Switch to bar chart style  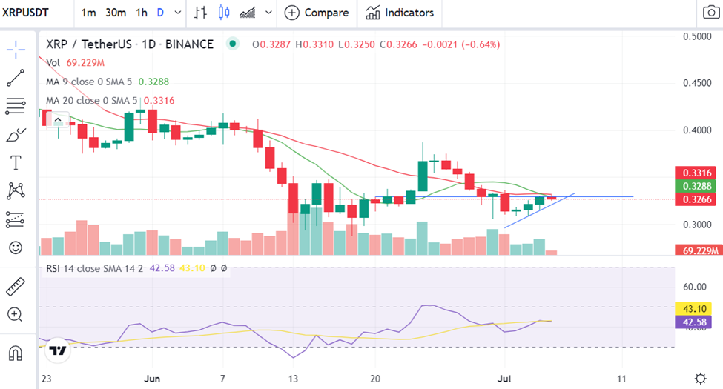tap(200, 13)
